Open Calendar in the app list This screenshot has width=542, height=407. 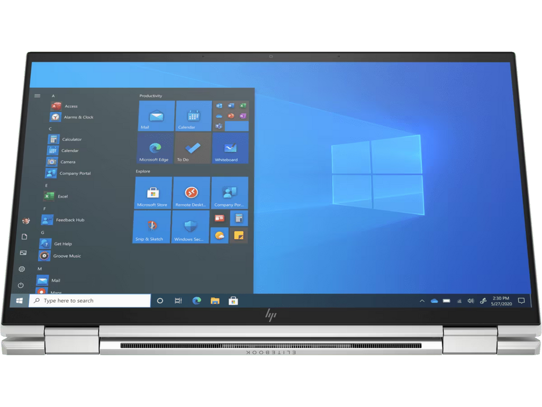tap(63, 151)
